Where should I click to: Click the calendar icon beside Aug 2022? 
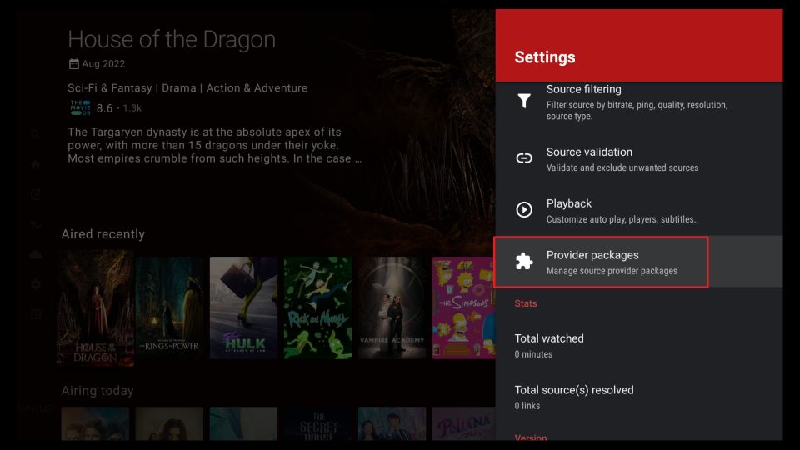pyautogui.click(x=74, y=64)
